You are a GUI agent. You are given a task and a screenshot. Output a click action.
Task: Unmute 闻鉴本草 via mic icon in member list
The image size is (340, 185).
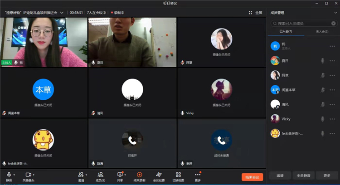click(322, 90)
